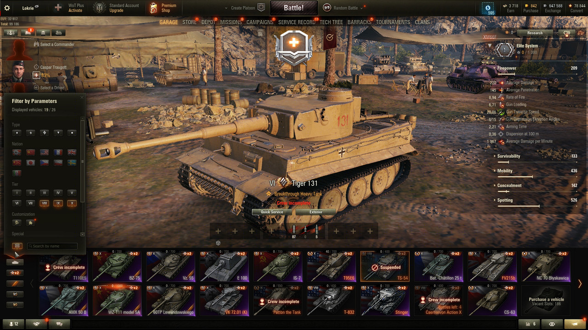This screenshot has width=588, height=330.
Task: Open the chat channels icon
Action: coord(59,324)
